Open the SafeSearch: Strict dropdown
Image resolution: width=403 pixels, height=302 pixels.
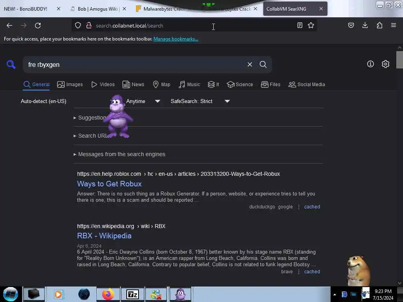(x=200, y=101)
